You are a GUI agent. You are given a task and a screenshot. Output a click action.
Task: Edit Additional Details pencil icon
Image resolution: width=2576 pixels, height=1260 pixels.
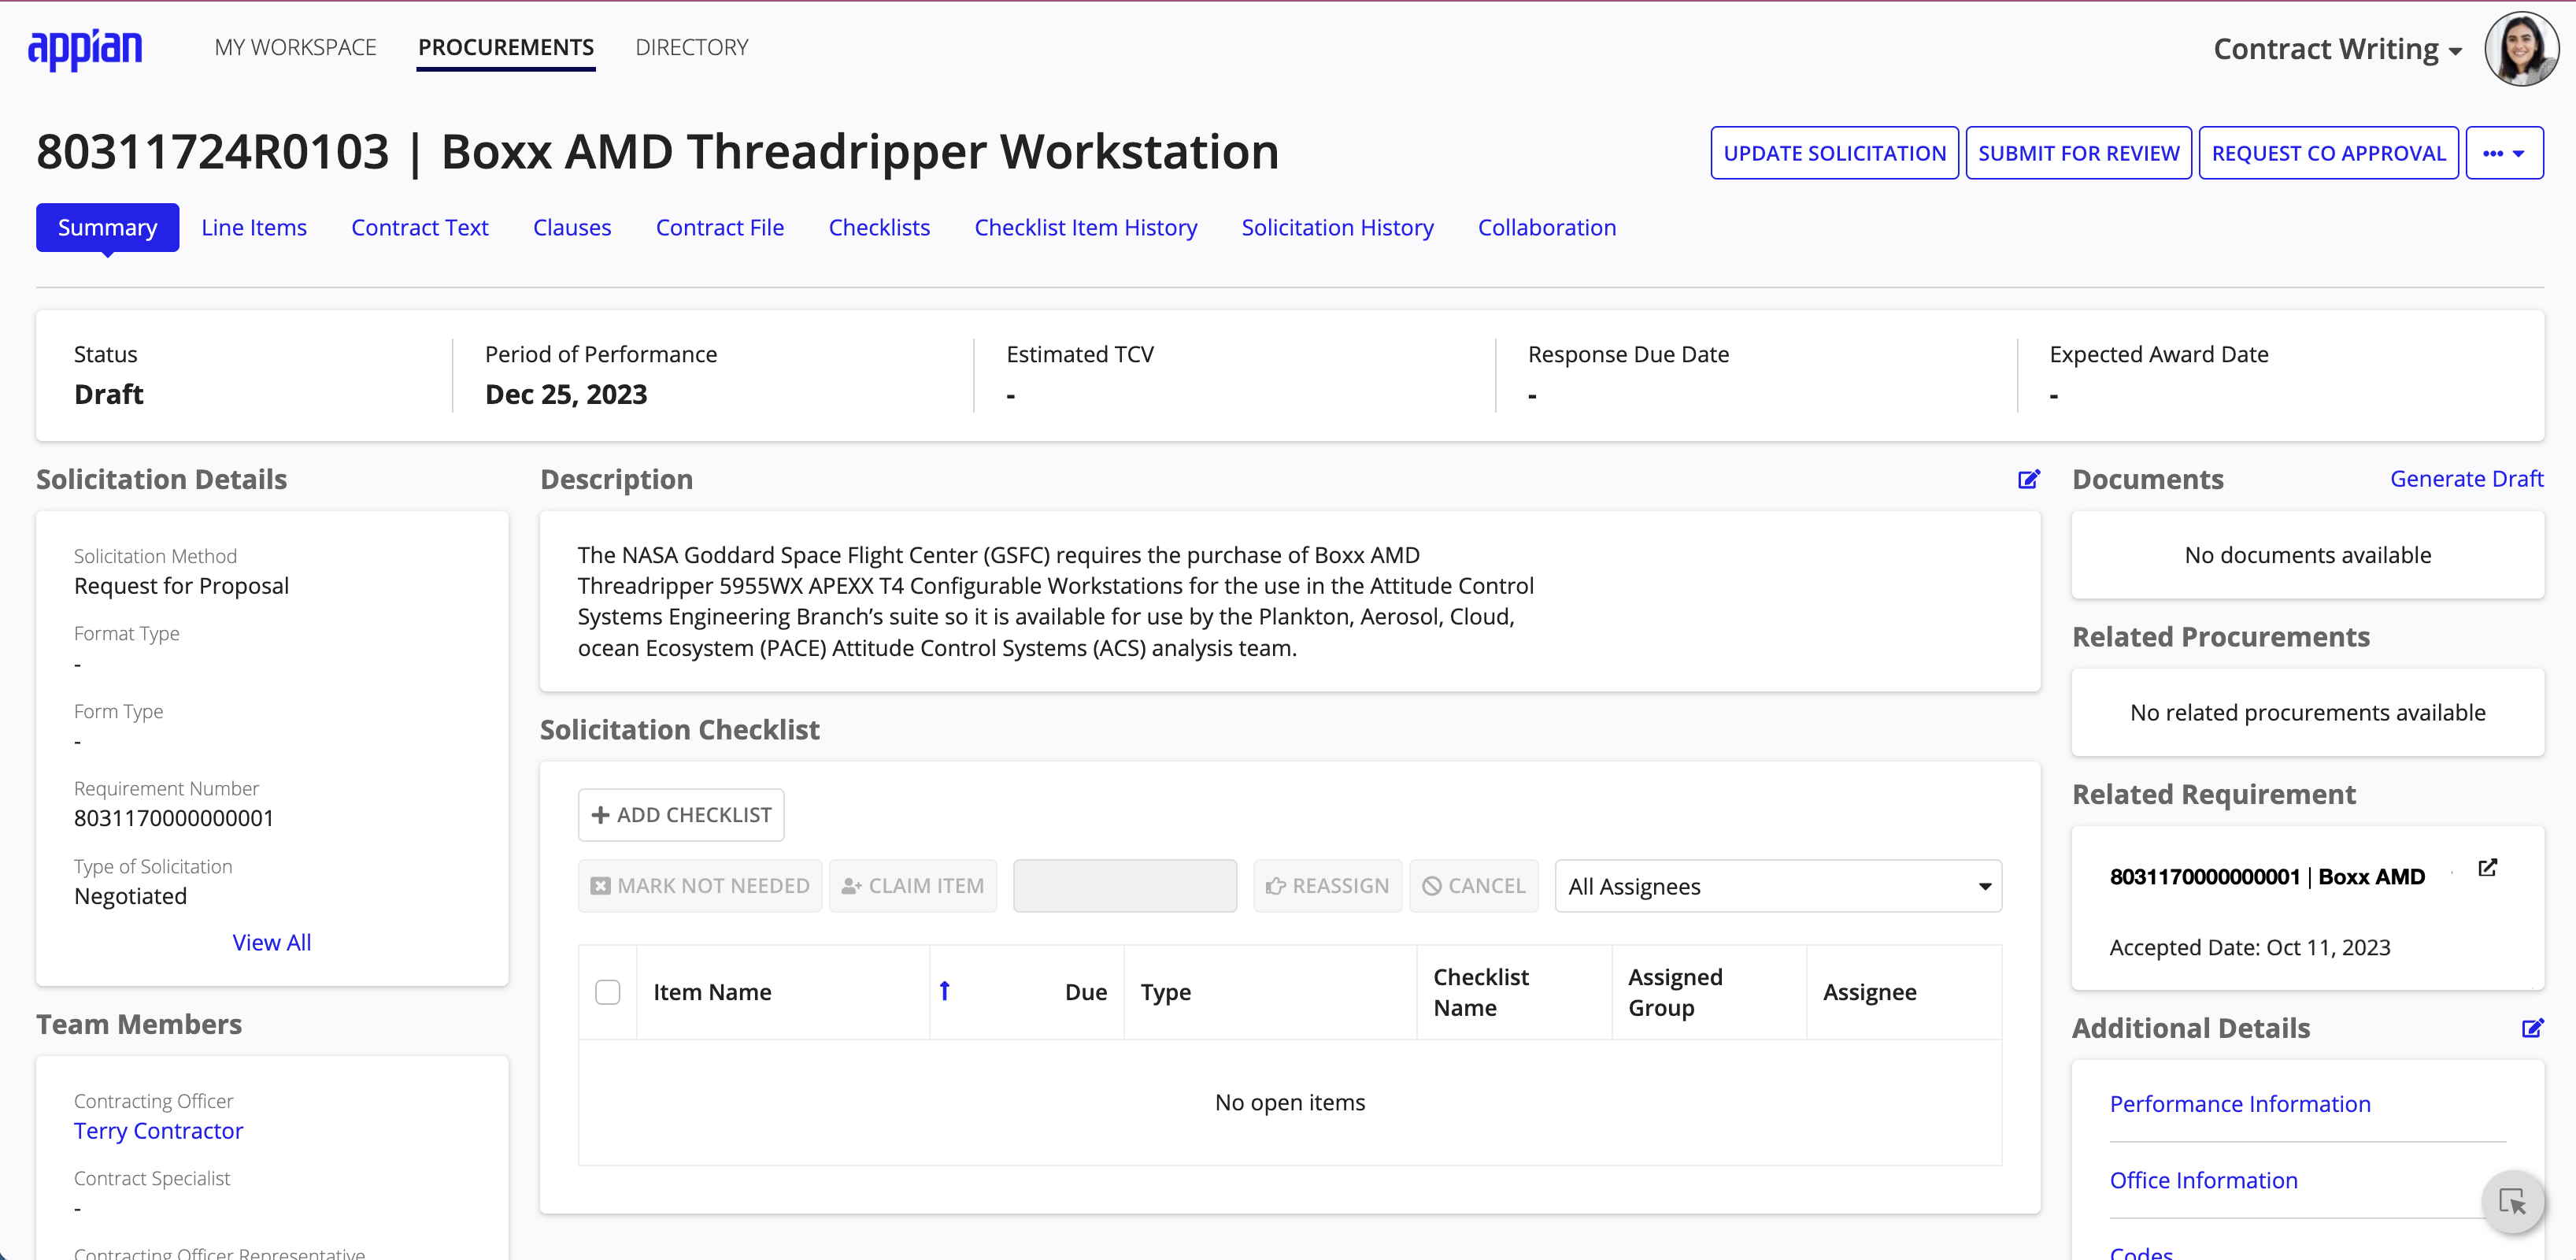tap(2532, 1028)
